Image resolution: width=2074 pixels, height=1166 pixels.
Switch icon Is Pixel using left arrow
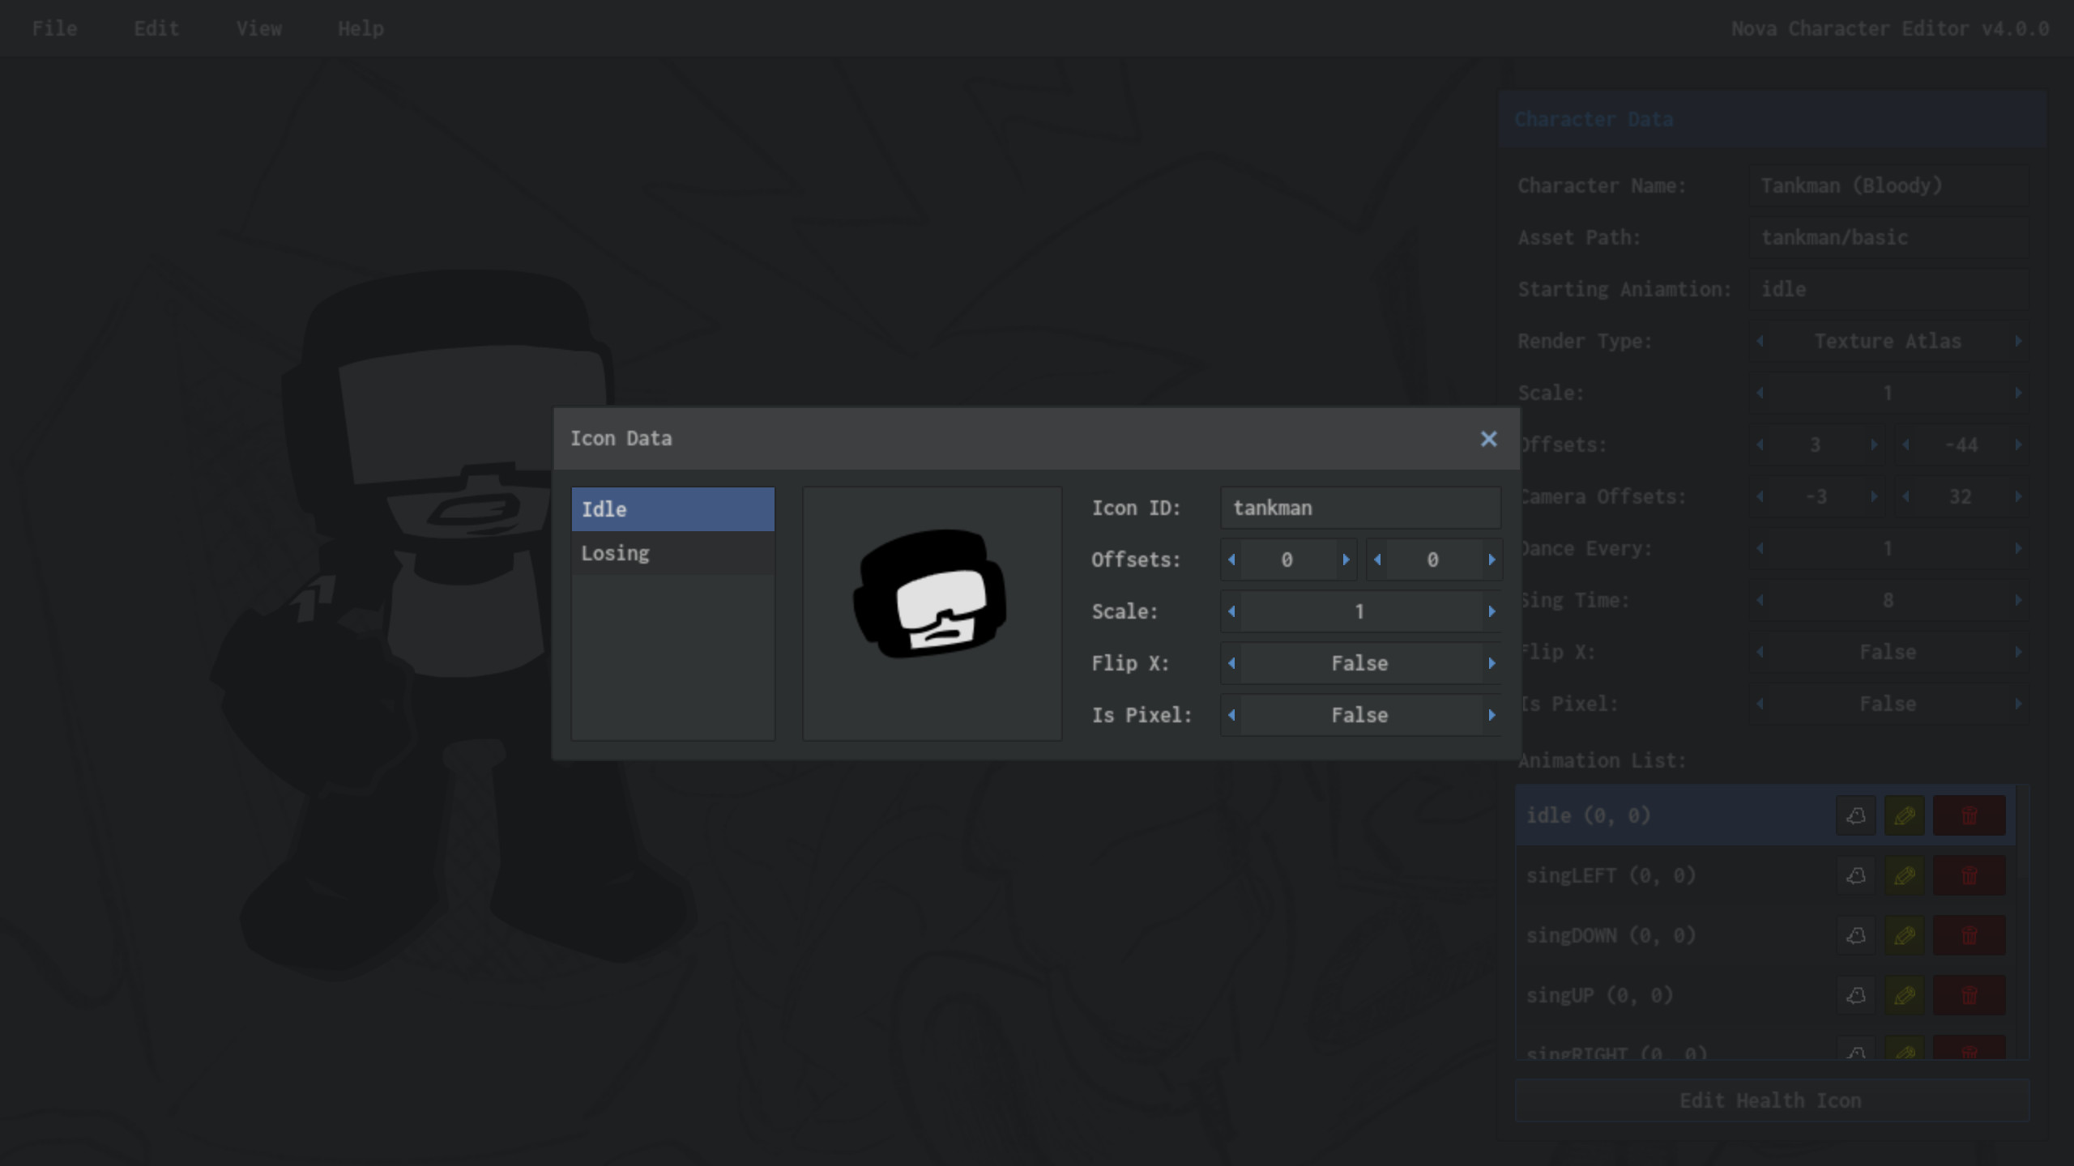[x=1231, y=715]
